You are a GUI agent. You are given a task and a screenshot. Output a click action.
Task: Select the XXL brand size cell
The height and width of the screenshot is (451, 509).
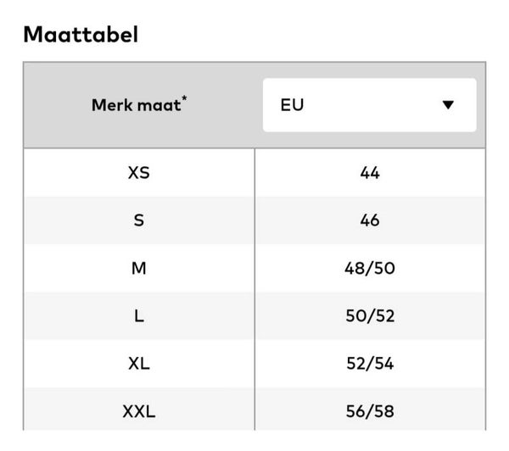click(138, 412)
